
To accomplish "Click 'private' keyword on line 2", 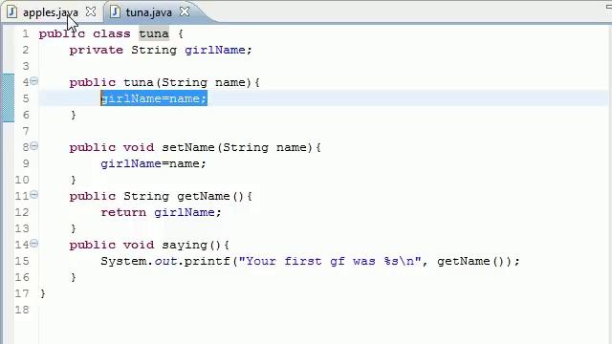I will (96, 50).
